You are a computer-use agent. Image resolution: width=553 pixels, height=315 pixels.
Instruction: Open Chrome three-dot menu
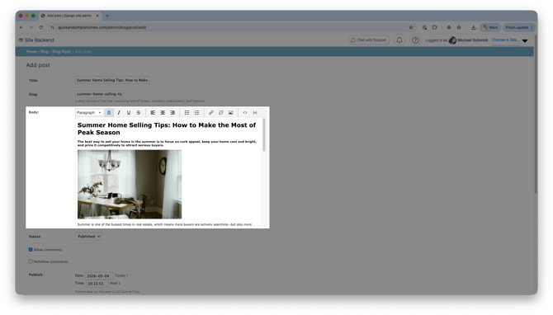click(x=532, y=27)
